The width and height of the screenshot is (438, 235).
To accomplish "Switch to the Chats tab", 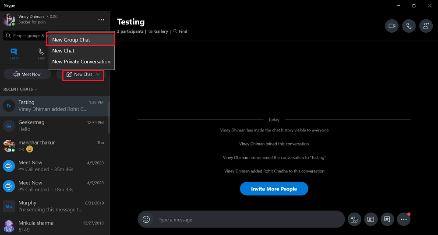I will (14, 54).
